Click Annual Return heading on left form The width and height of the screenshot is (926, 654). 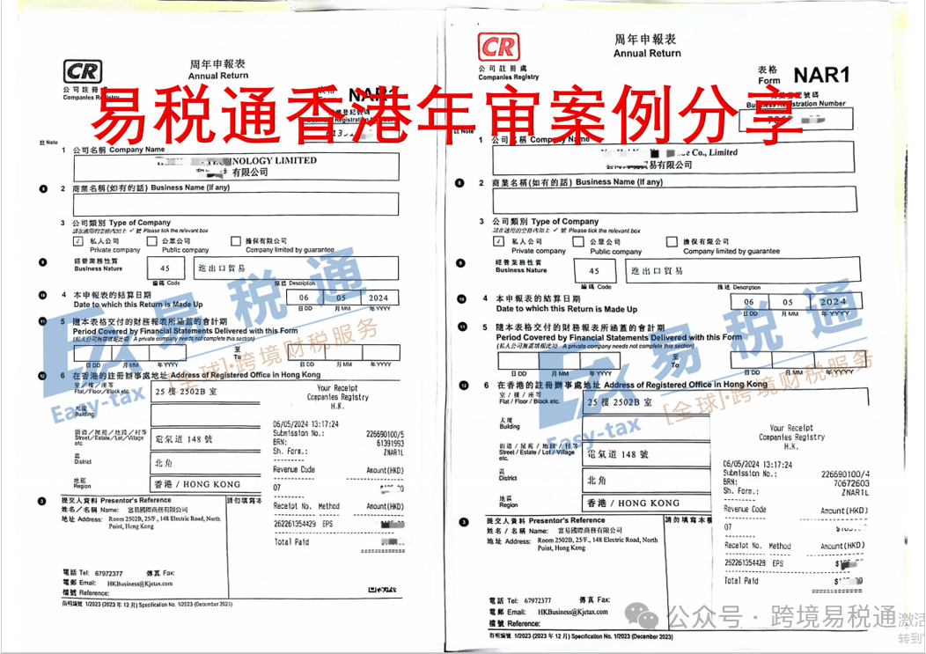pos(218,76)
